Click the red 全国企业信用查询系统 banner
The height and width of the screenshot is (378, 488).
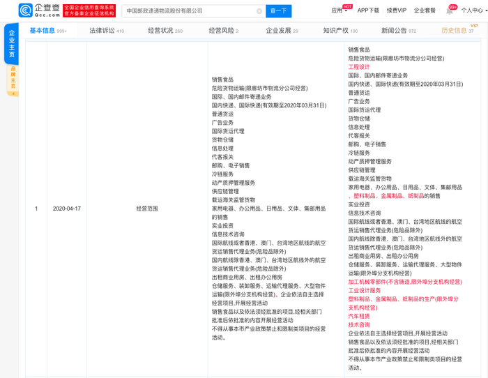pyautogui.click(x=89, y=10)
